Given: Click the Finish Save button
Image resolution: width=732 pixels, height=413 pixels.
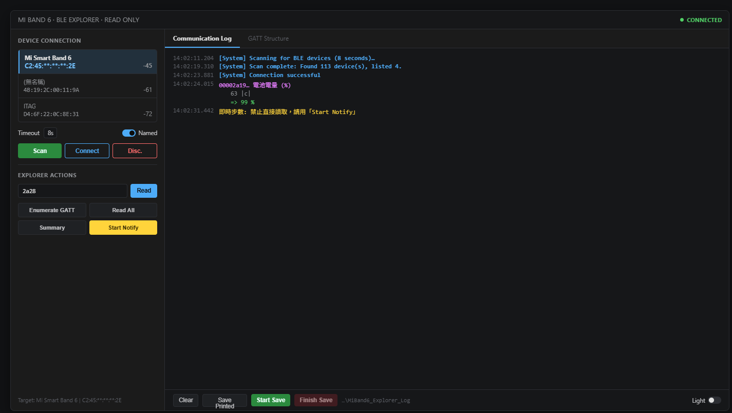Looking at the screenshot, I should (316, 400).
